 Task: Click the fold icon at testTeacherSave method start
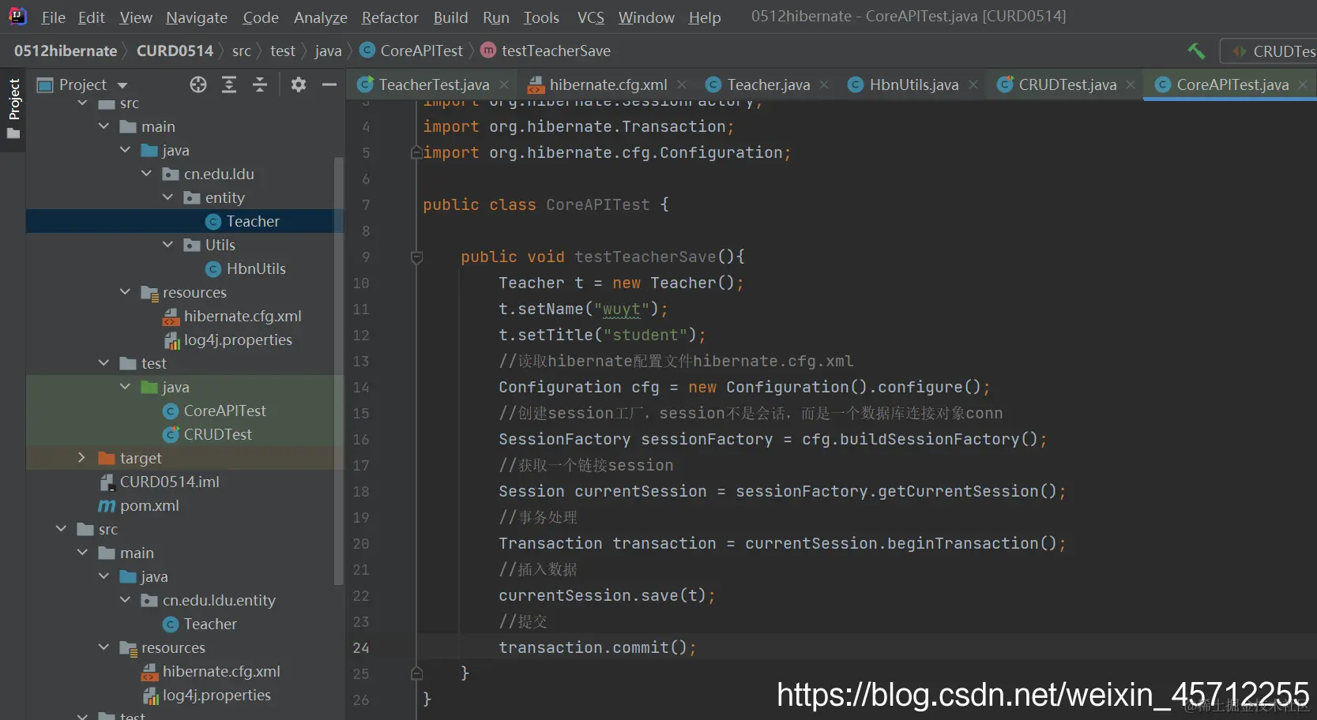417,257
